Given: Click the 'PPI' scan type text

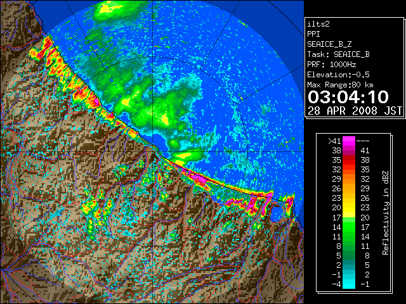Looking at the screenshot, I should coord(313,34).
